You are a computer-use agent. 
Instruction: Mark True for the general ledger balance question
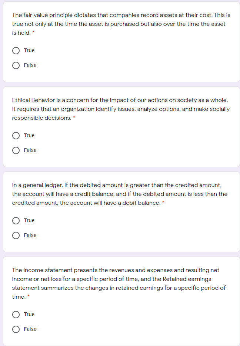coord(16,220)
